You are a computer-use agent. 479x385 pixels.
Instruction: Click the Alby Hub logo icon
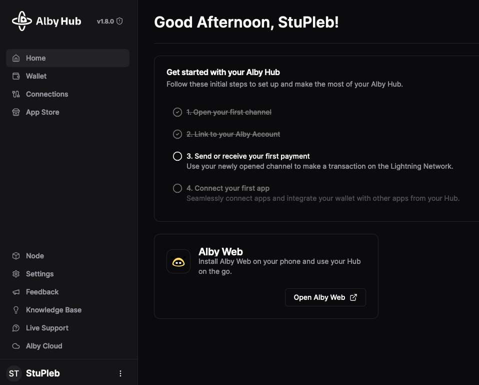tap(21, 21)
